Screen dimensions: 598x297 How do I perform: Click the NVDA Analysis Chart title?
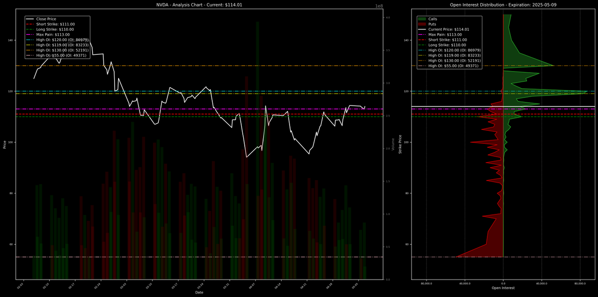click(x=199, y=5)
